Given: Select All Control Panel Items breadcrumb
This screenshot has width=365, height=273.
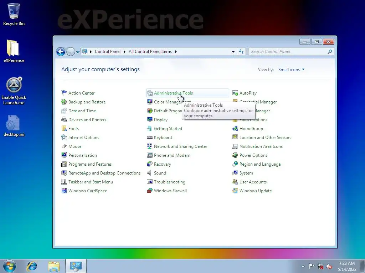Looking at the screenshot, I should tap(150, 52).
